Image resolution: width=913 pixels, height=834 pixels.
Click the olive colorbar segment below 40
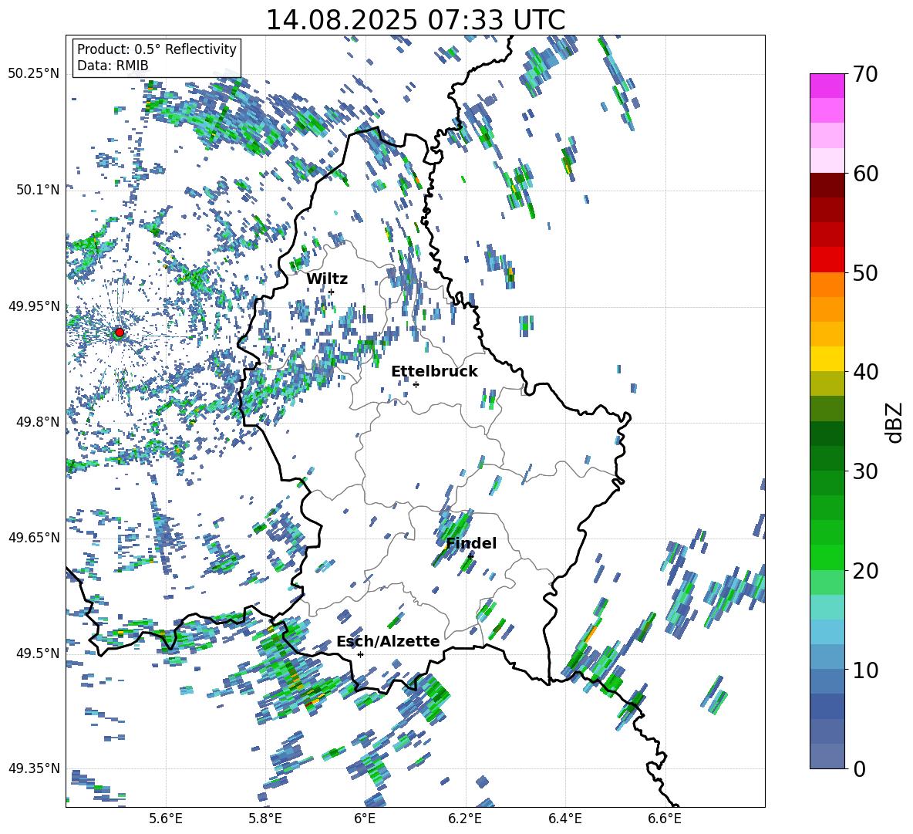(827, 383)
